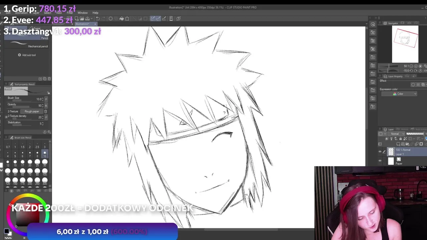Image resolution: width=427 pixels, height=240 pixels.
Task: Click the smartphone connect icon in the command bar
Action: click(171, 19)
